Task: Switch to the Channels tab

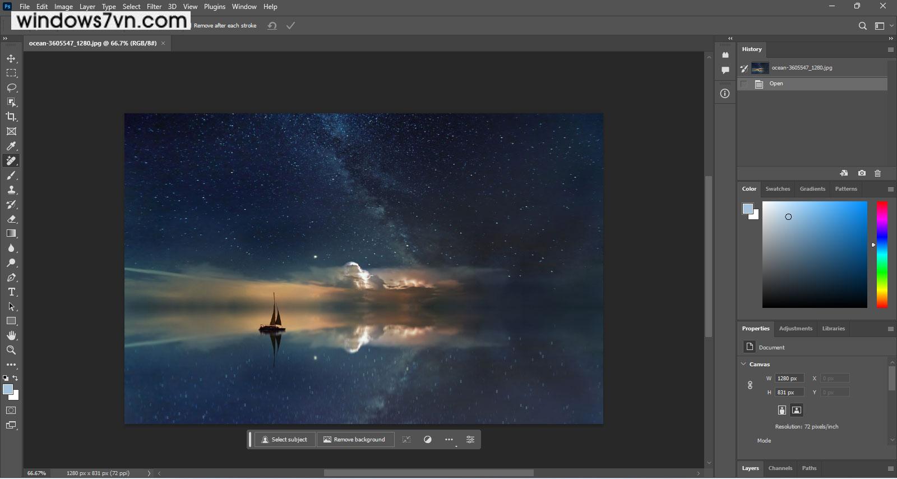Action: [780, 468]
